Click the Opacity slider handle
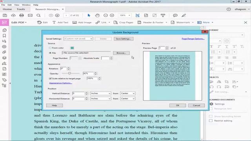Viewport: 251px width, 141px height. pos(69,73)
